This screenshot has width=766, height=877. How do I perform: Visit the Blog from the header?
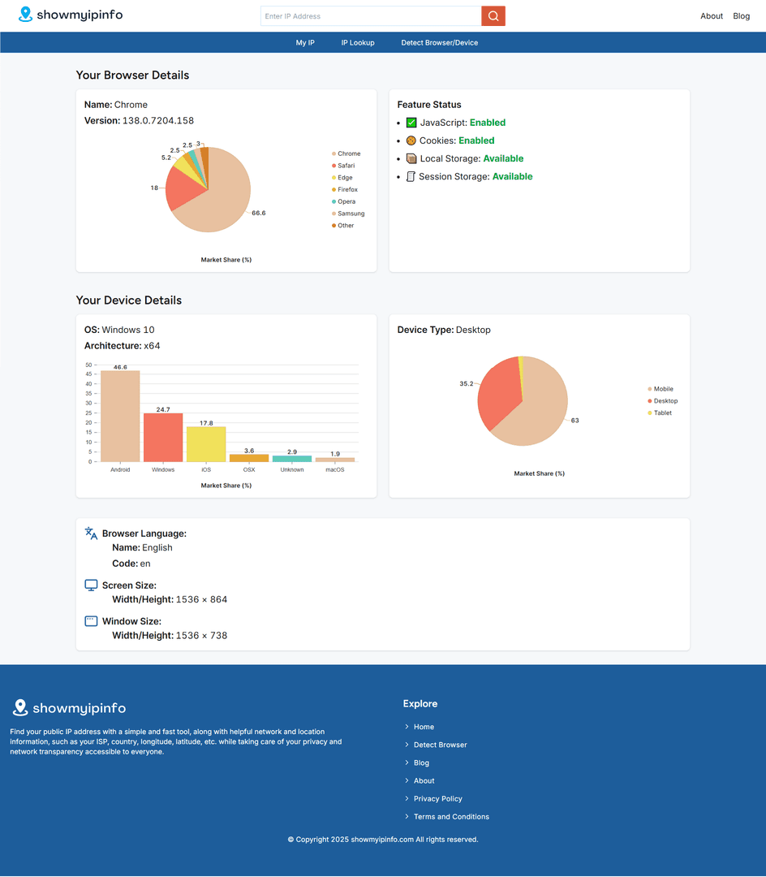tap(741, 15)
